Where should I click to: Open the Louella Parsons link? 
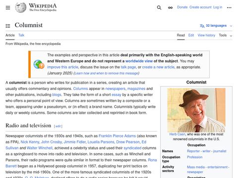pos(101,142)
